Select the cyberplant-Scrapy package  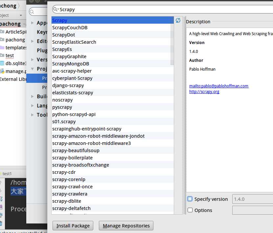tap(113, 78)
